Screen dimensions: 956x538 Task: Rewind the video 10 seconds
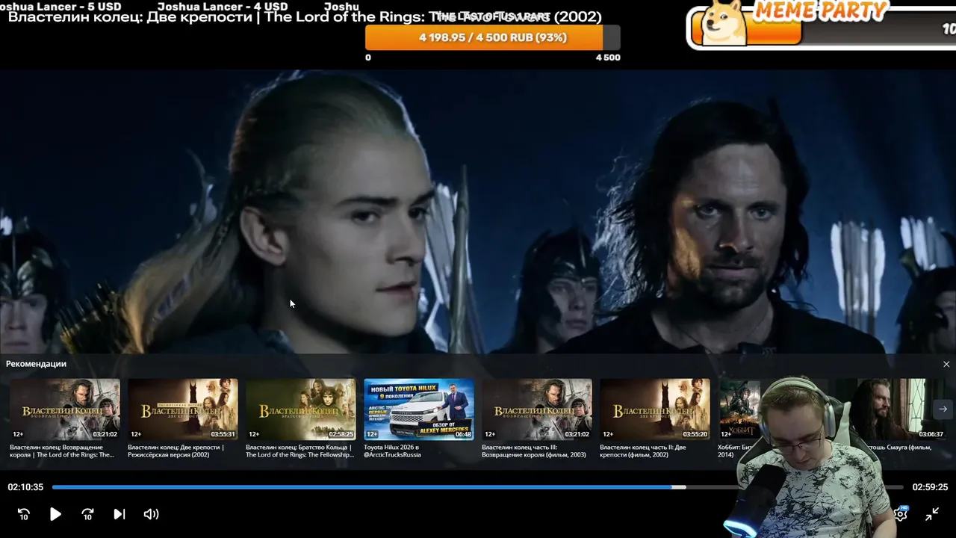coord(24,514)
